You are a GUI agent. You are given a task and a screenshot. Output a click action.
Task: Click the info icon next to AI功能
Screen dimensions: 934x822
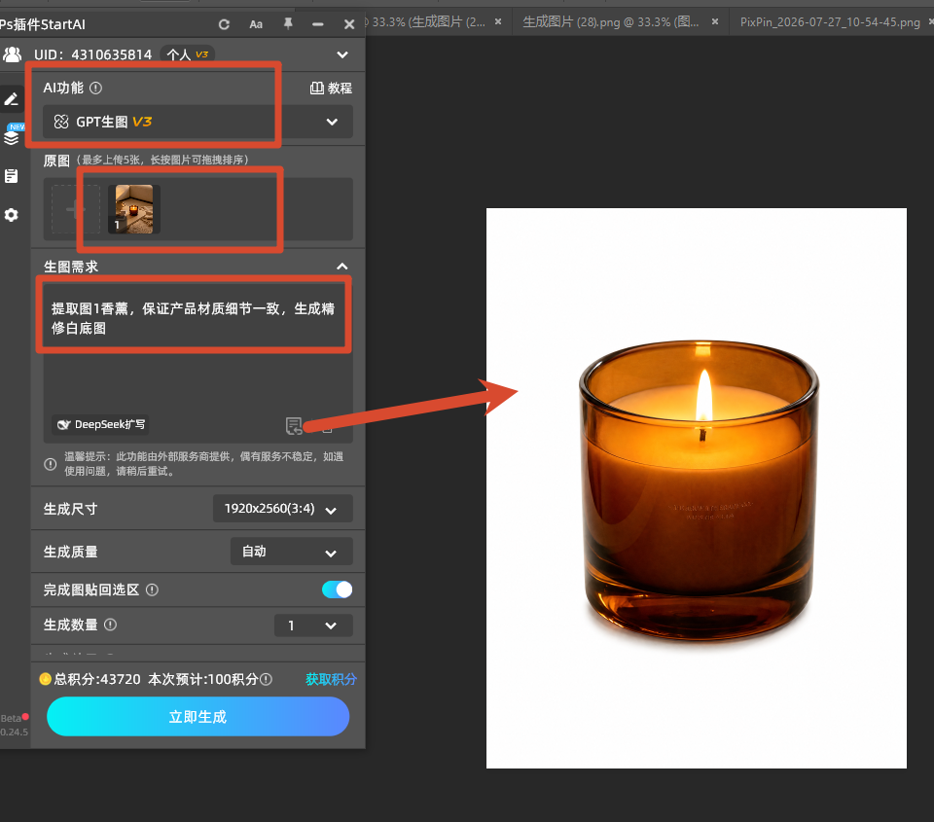96,89
